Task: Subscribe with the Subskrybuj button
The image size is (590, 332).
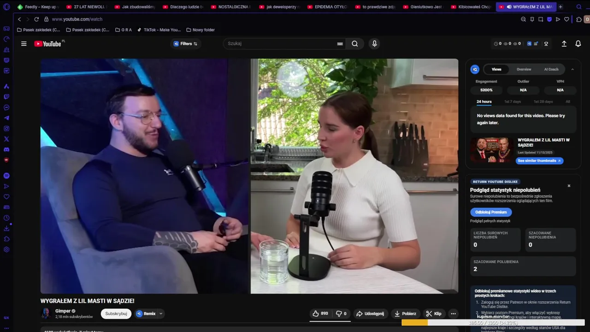Action: (116, 314)
